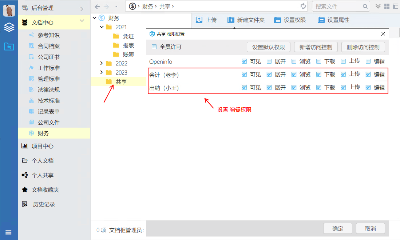The image size is (400, 240).
Task: Open 项目中心 in the sidebar
Action: pyautogui.click(x=43, y=146)
